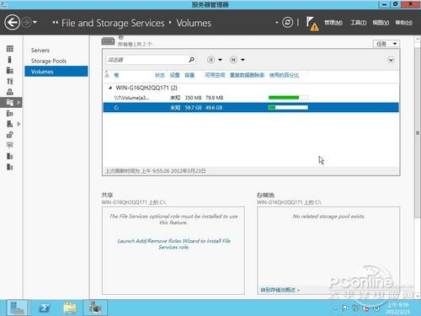The width and height of the screenshot is (421, 316).
Task: Sort by the 使用的百分比 column header
Action: point(284,75)
